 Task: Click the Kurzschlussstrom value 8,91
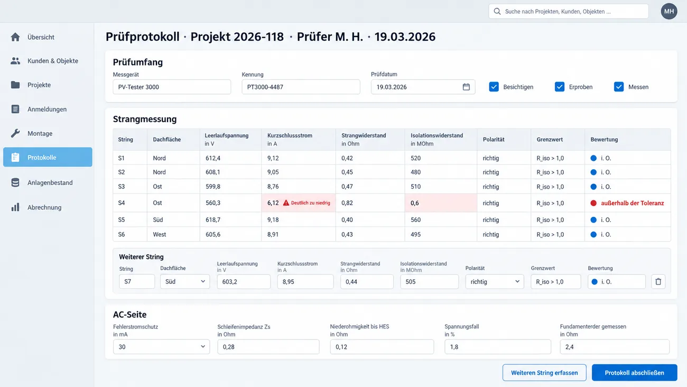pos(273,234)
